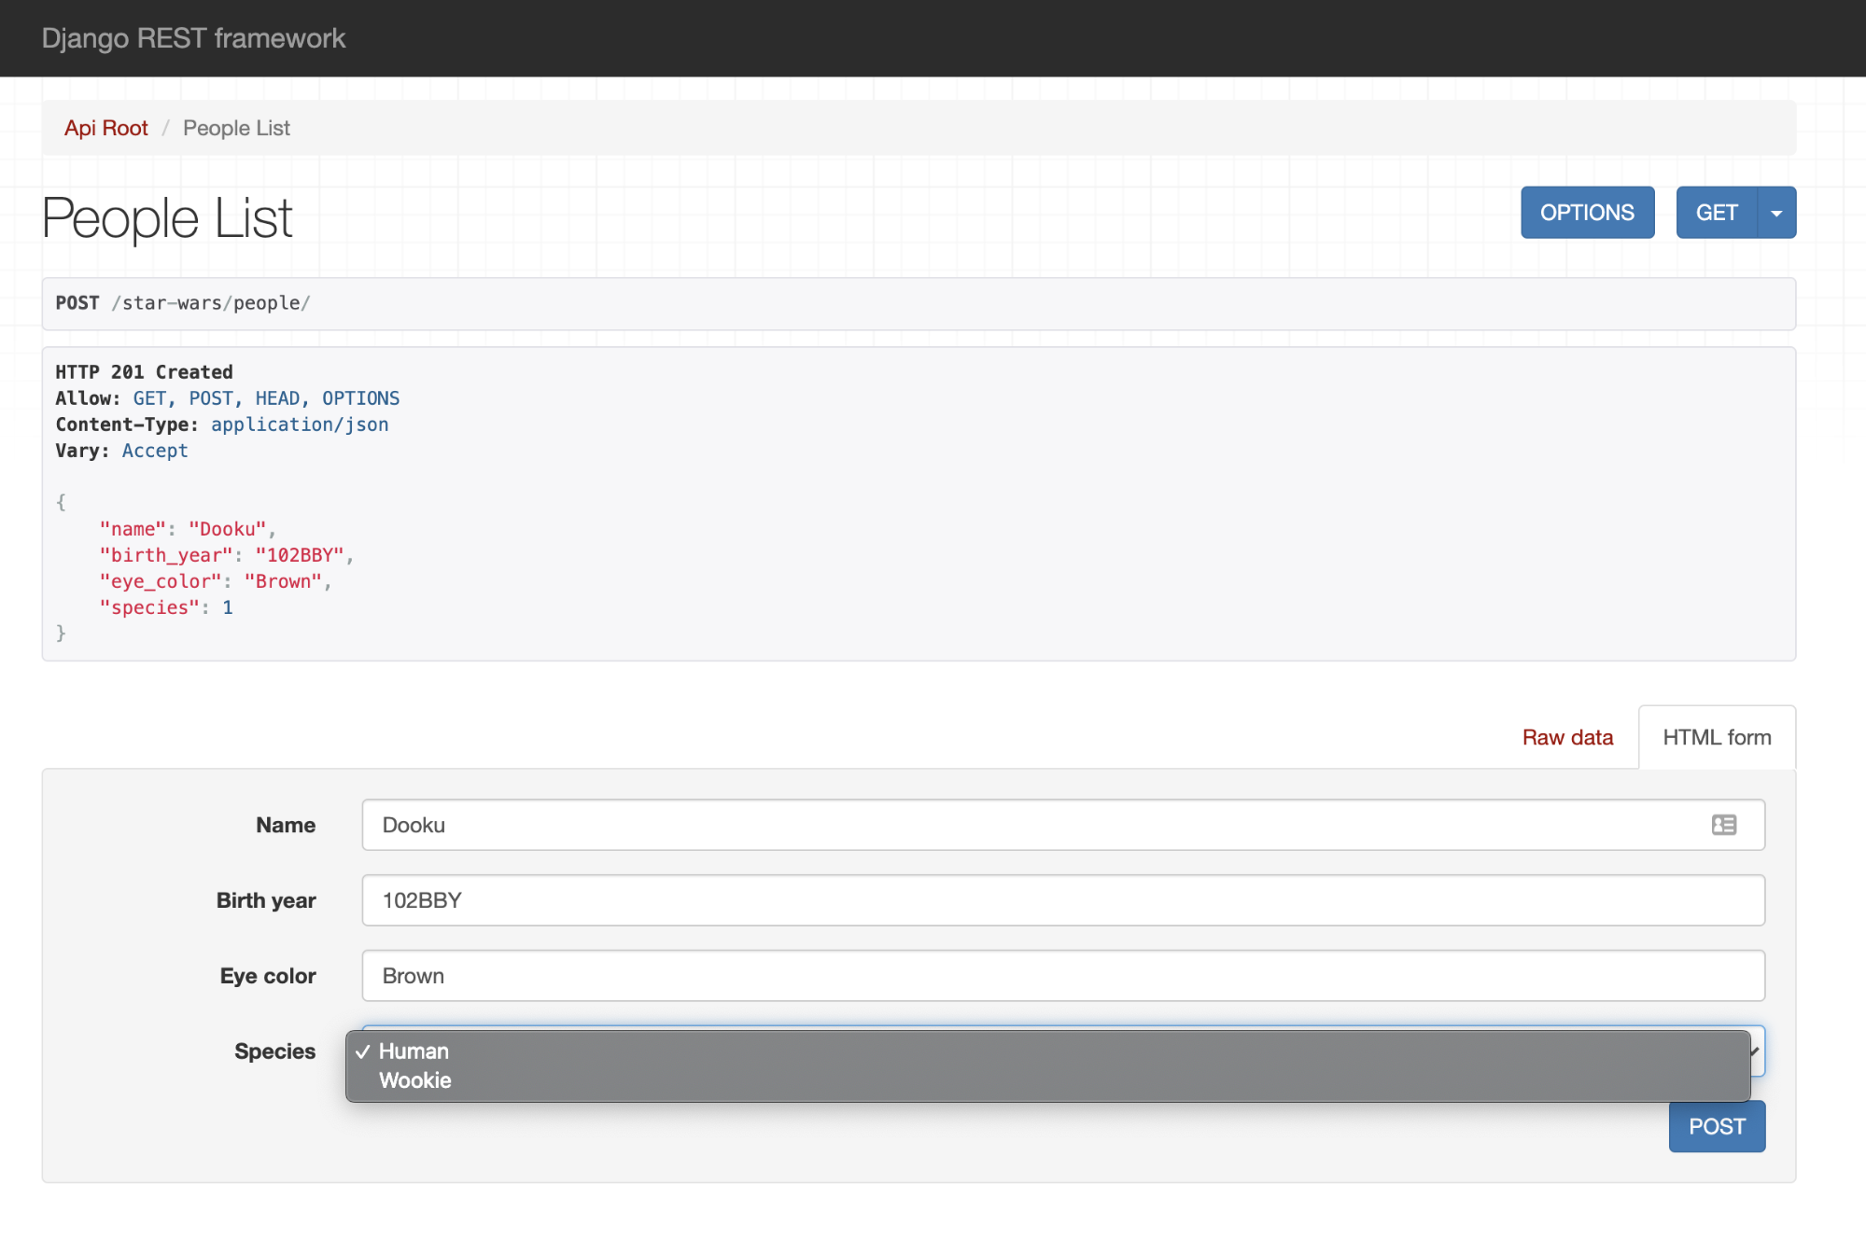
Task: Click the GET request button
Action: tap(1716, 213)
